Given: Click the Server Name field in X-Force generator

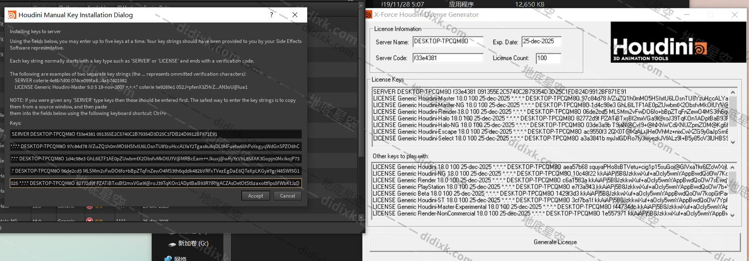Looking at the screenshot, I should coord(448,42).
